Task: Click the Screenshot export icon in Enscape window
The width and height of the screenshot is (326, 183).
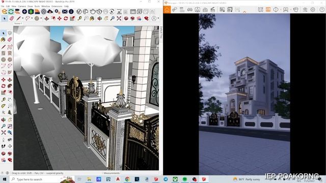Action: click(222, 10)
